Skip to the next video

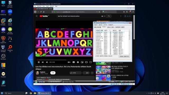(x=43, y=62)
